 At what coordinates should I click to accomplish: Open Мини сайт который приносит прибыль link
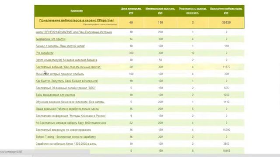[x=60, y=74]
